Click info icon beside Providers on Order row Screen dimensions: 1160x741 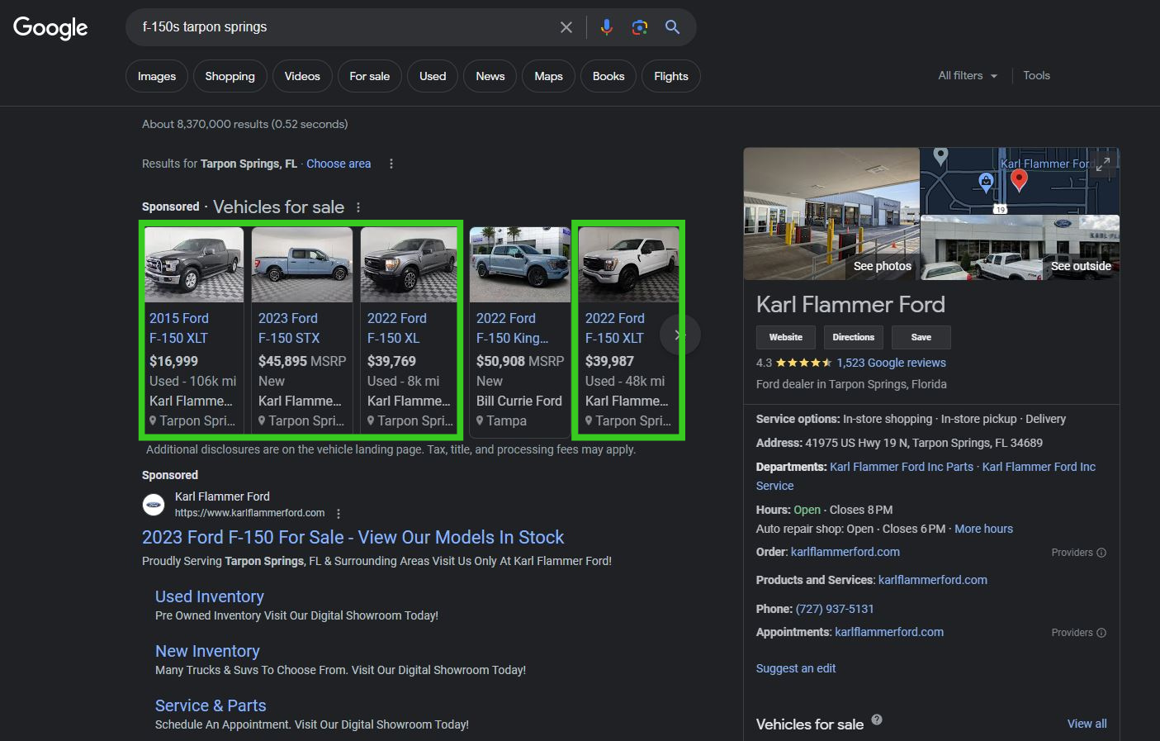point(1101,553)
